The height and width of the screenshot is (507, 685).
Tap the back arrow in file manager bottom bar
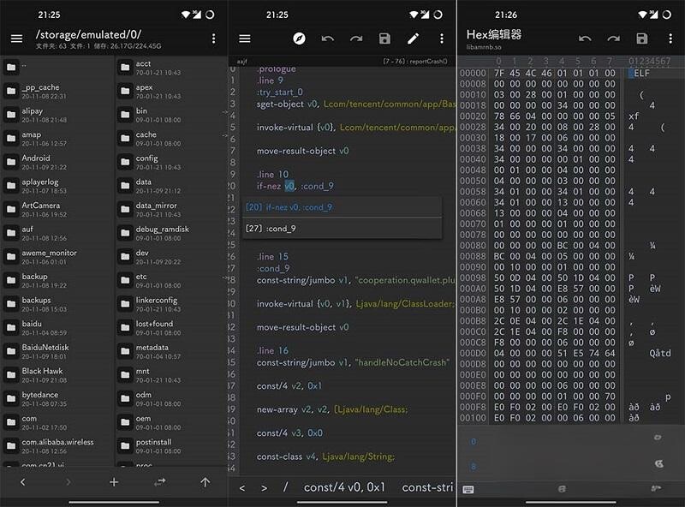23,482
